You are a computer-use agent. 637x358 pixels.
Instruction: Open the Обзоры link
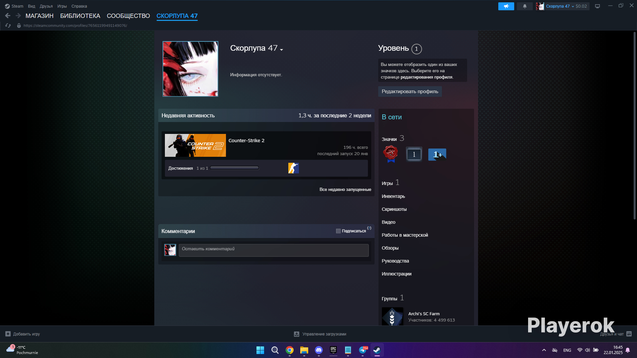click(x=390, y=248)
